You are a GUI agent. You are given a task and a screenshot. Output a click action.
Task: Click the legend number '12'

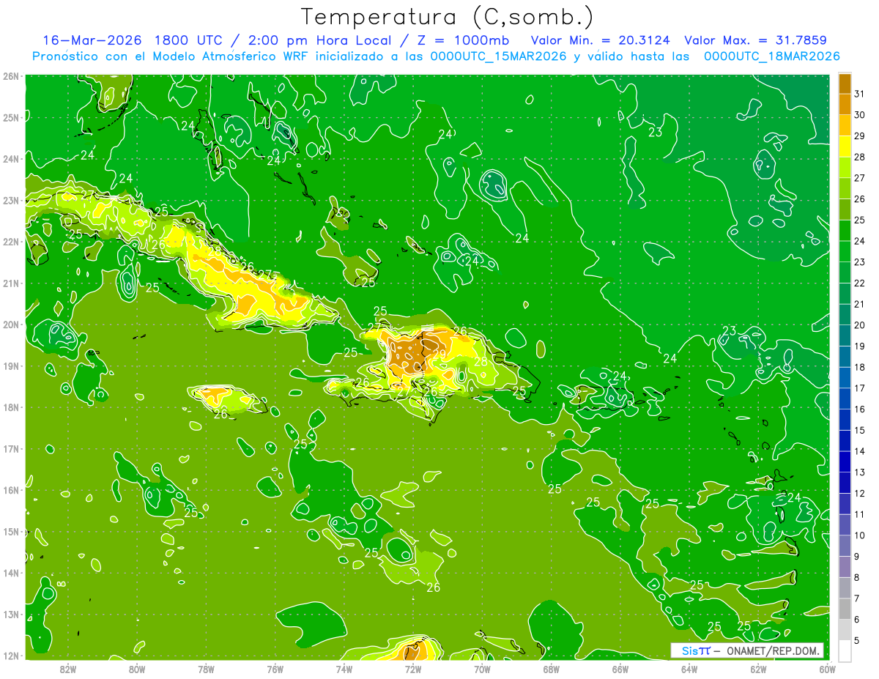coord(859,493)
